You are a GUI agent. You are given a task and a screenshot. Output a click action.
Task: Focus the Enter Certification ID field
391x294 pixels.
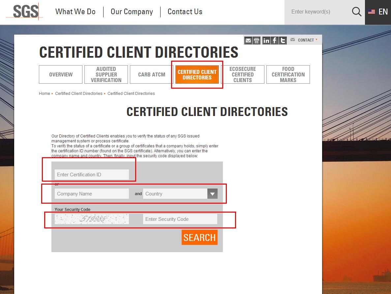click(92, 175)
